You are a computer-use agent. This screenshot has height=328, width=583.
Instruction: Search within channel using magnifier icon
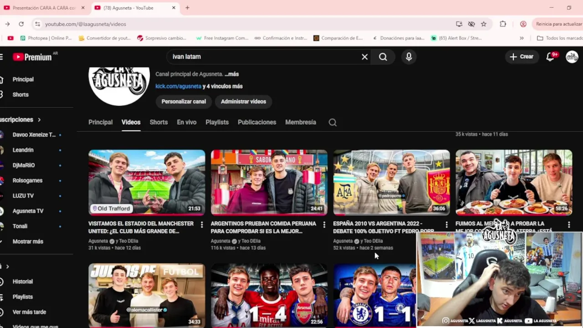click(332, 122)
